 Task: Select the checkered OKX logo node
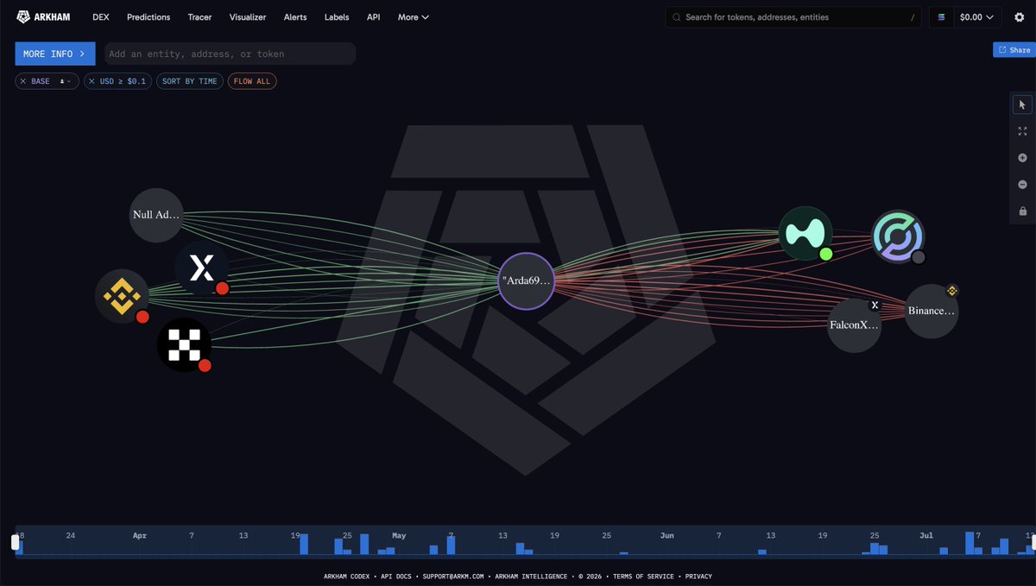[x=184, y=344]
